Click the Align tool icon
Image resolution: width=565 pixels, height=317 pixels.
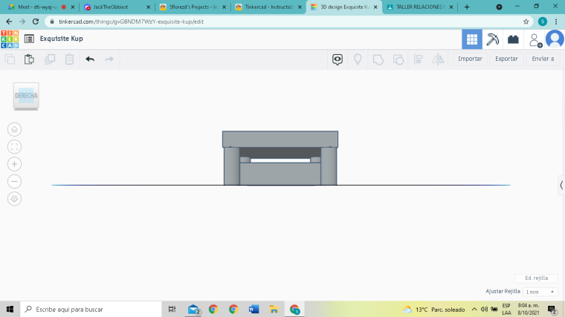419,59
